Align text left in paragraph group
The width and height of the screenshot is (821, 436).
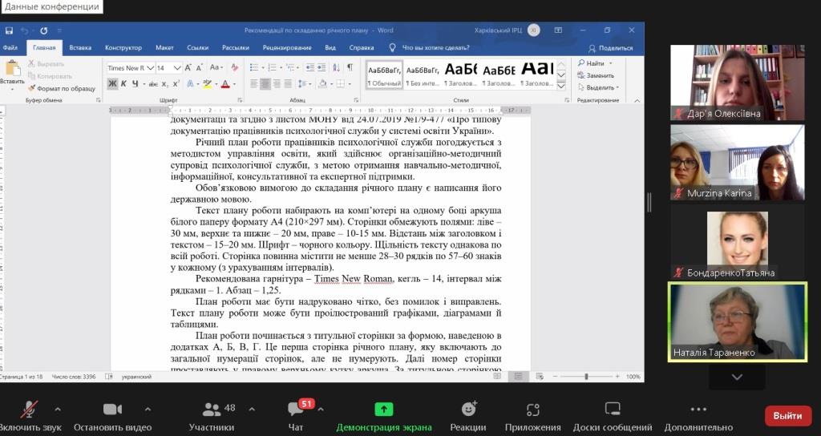(x=254, y=83)
